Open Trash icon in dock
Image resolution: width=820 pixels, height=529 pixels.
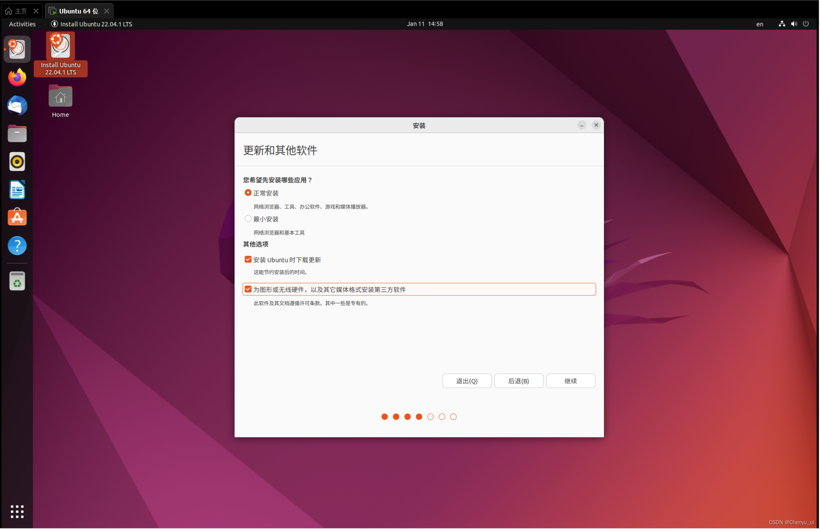[17, 281]
